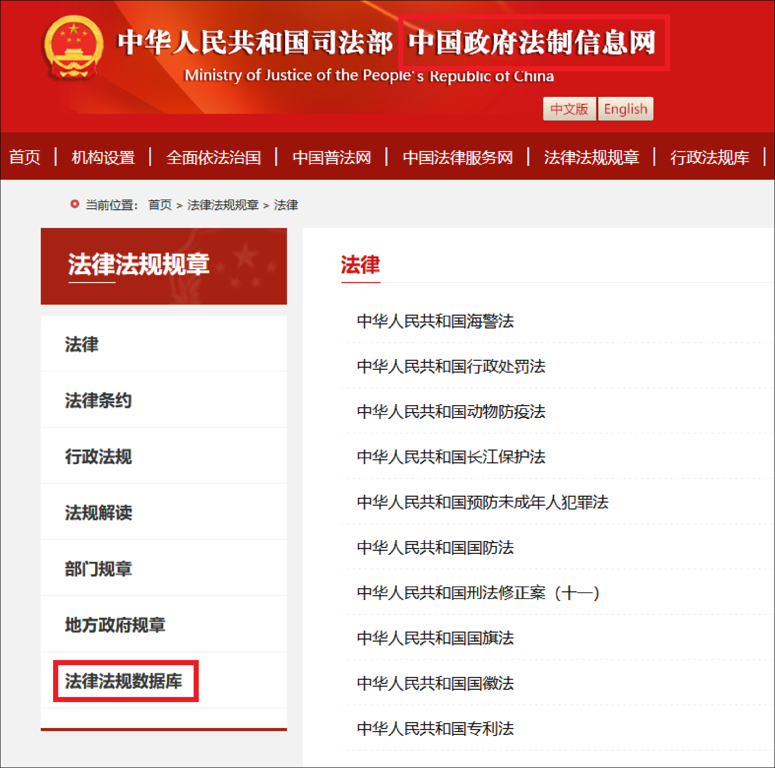Go to 全面依法治国 in navigation
This screenshot has height=768, width=775.
tap(213, 157)
